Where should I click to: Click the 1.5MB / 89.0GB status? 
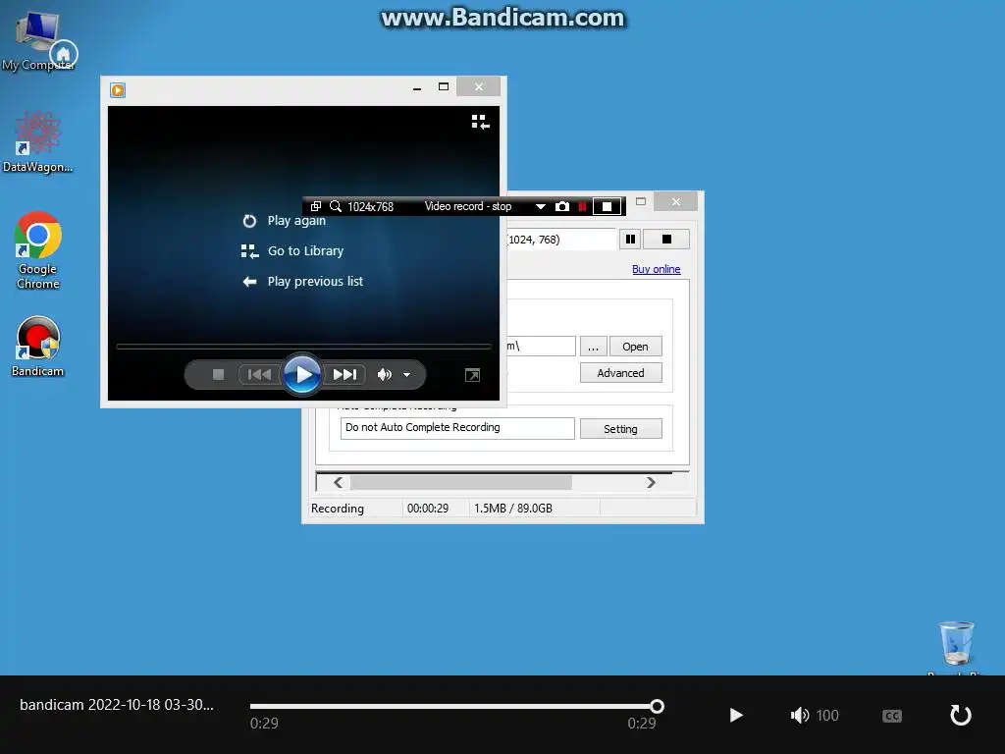pyautogui.click(x=512, y=509)
